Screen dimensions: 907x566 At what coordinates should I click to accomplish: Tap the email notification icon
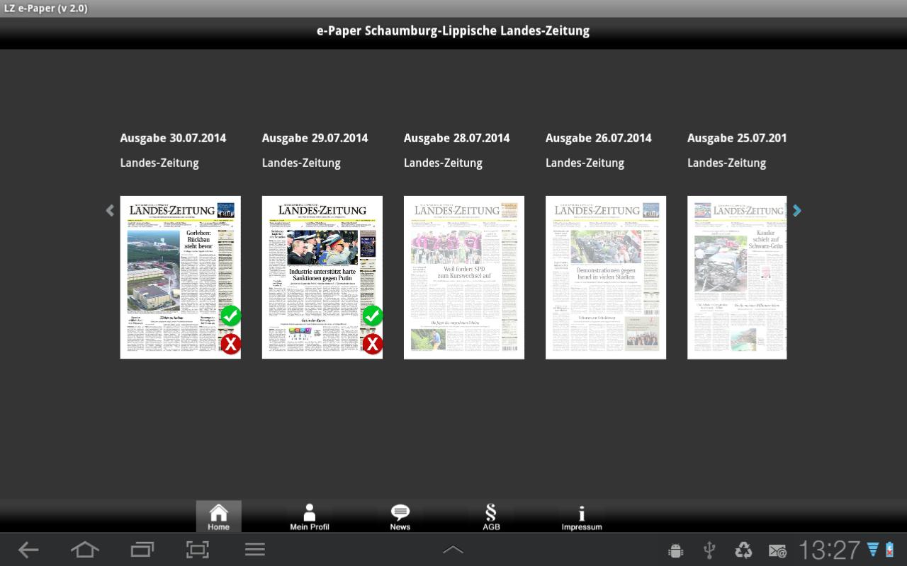click(777, 550)
